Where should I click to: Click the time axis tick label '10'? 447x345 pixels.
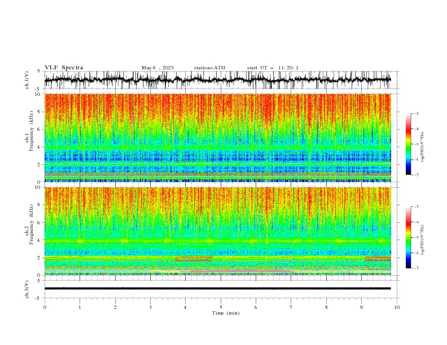pyautogui.click(x=397, y=307)
